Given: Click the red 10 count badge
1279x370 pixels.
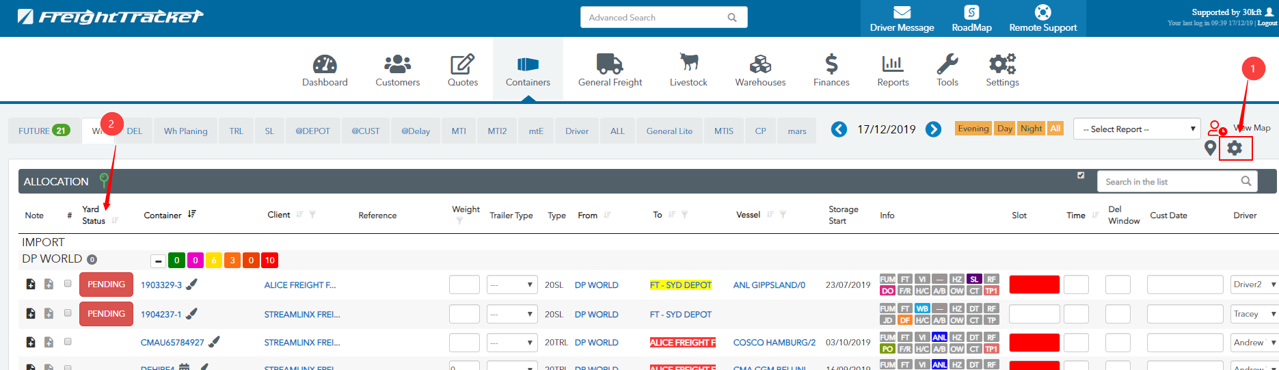Looking at the screenshot, I should [x=270, y=261].
